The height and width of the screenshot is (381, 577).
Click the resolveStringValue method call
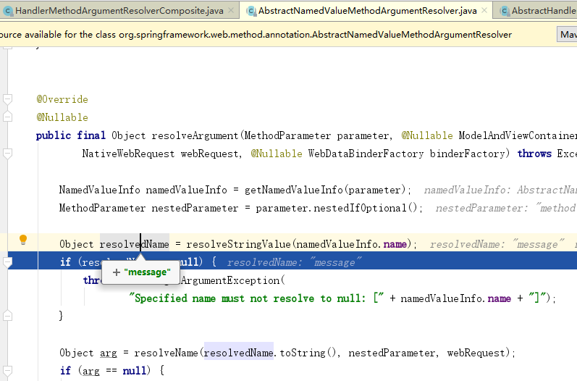(x=235, y=244)
